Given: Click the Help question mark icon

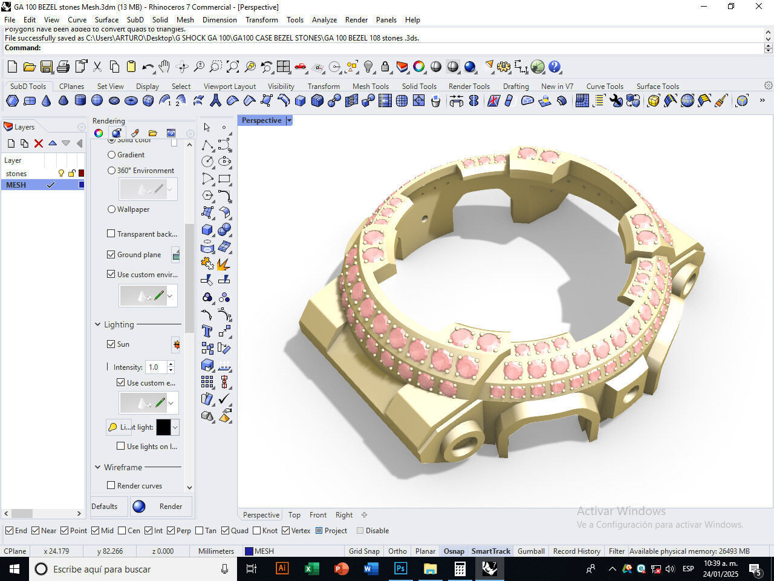Looking at the screenshot, I should (x=554, y=67).
